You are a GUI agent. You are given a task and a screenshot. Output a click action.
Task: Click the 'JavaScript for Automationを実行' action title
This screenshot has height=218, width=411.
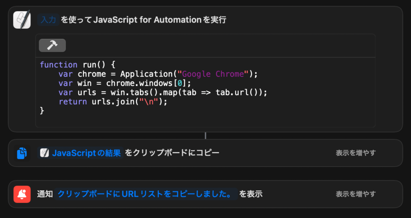pos(160,20)
